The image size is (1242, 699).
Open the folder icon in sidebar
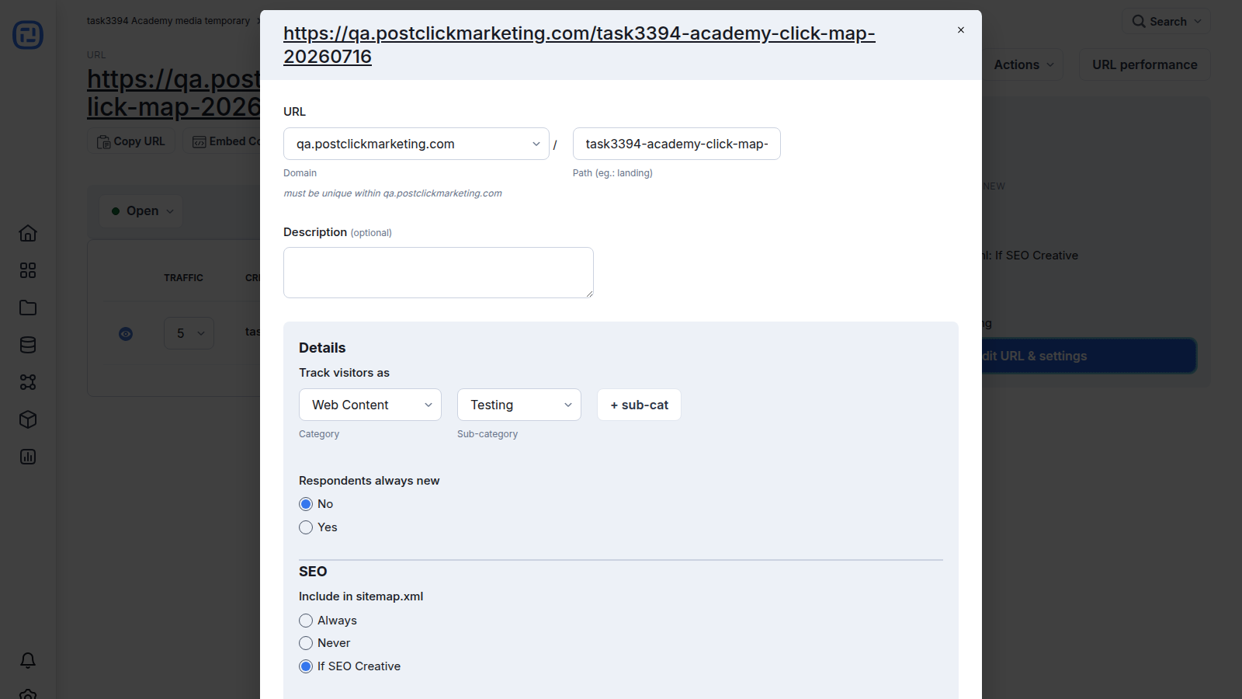(x=28, y=308)
